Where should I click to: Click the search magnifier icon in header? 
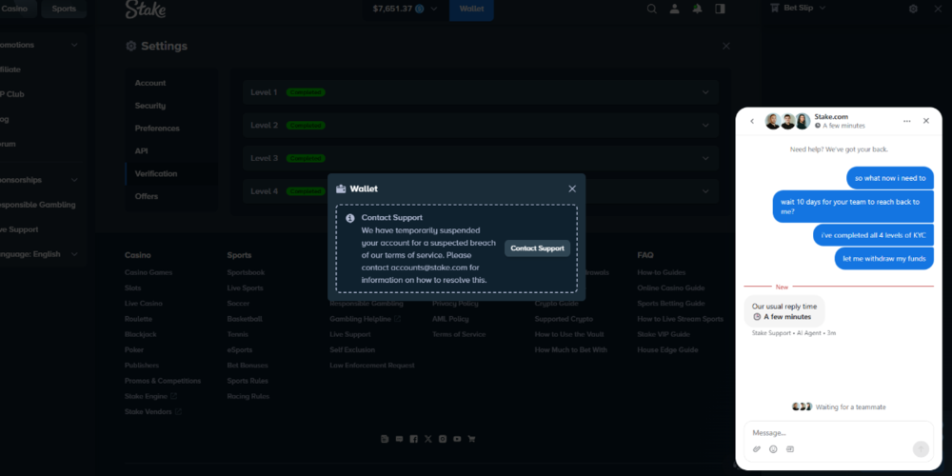(652, 9)
